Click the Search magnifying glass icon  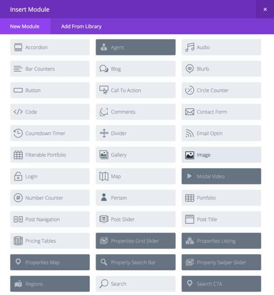click(x=104, y=284)
